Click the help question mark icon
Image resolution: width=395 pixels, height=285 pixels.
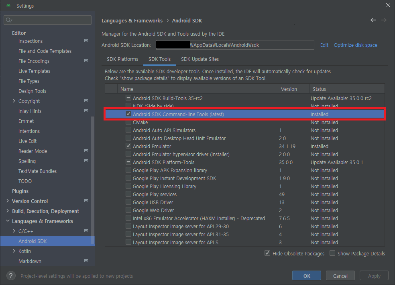coord(11,276)
